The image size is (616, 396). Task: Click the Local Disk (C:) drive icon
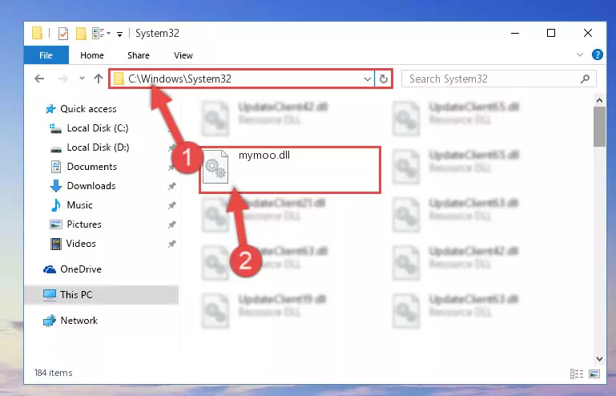click(x=55, y=128)
